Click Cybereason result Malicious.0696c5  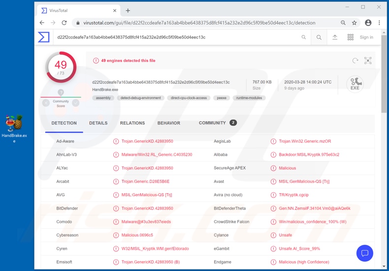click(x=137, y=235)
